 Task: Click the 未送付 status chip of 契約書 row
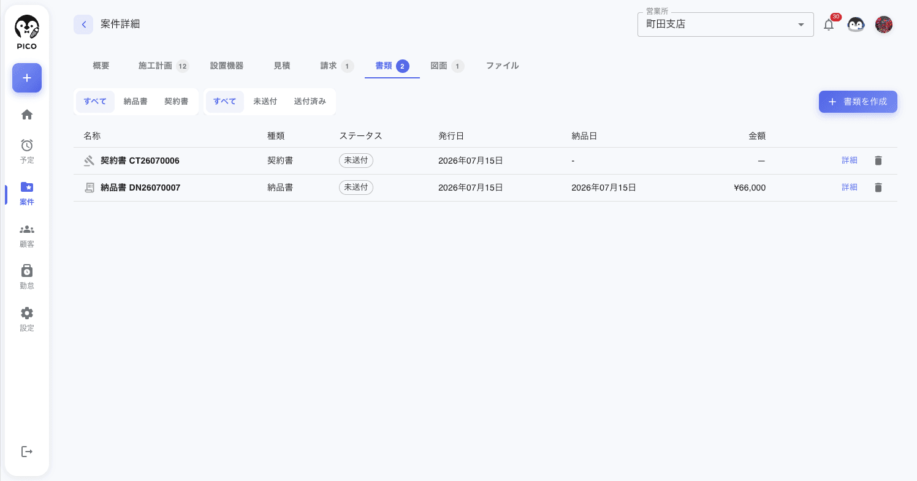click(356, 161)
